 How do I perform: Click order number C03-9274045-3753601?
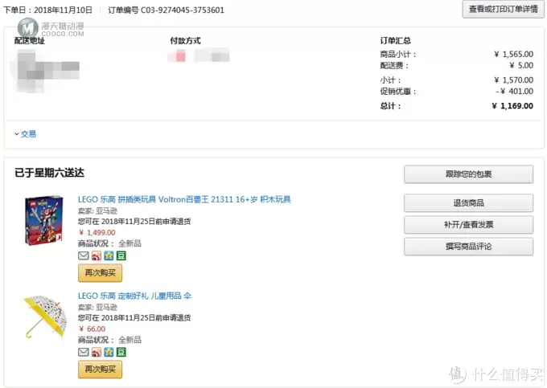(x=183, y=10)
